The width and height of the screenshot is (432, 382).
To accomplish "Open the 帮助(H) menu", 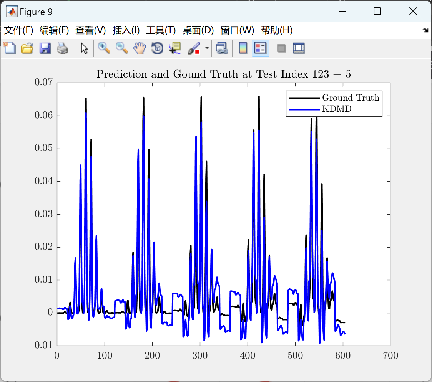I will (277, 30).
